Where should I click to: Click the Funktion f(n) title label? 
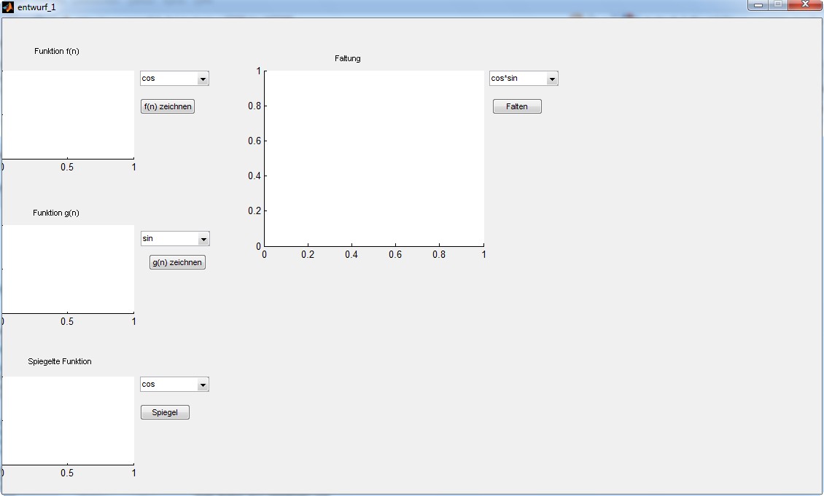tap(57, 51)
